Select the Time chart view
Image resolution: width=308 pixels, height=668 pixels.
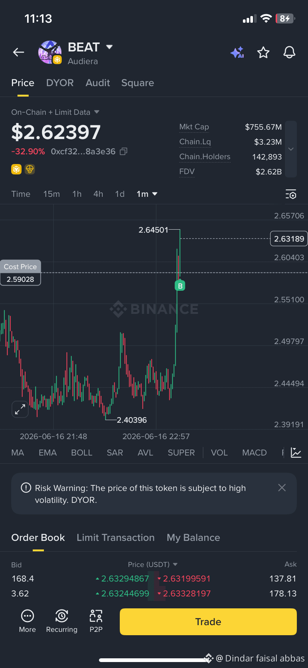click(21, 194)
